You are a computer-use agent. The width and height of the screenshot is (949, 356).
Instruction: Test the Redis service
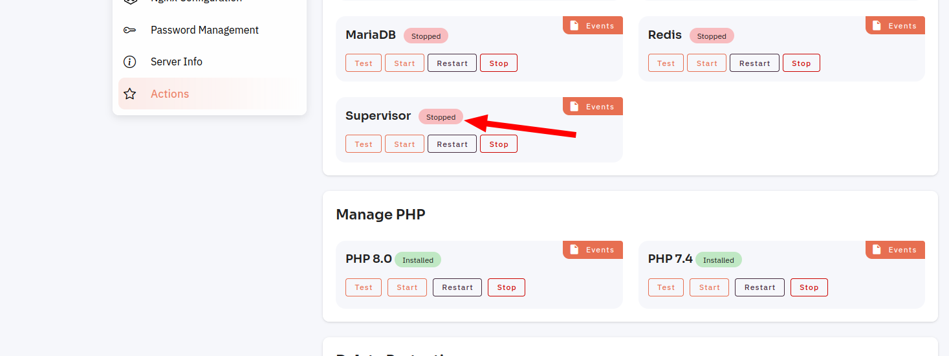(666, 63)
